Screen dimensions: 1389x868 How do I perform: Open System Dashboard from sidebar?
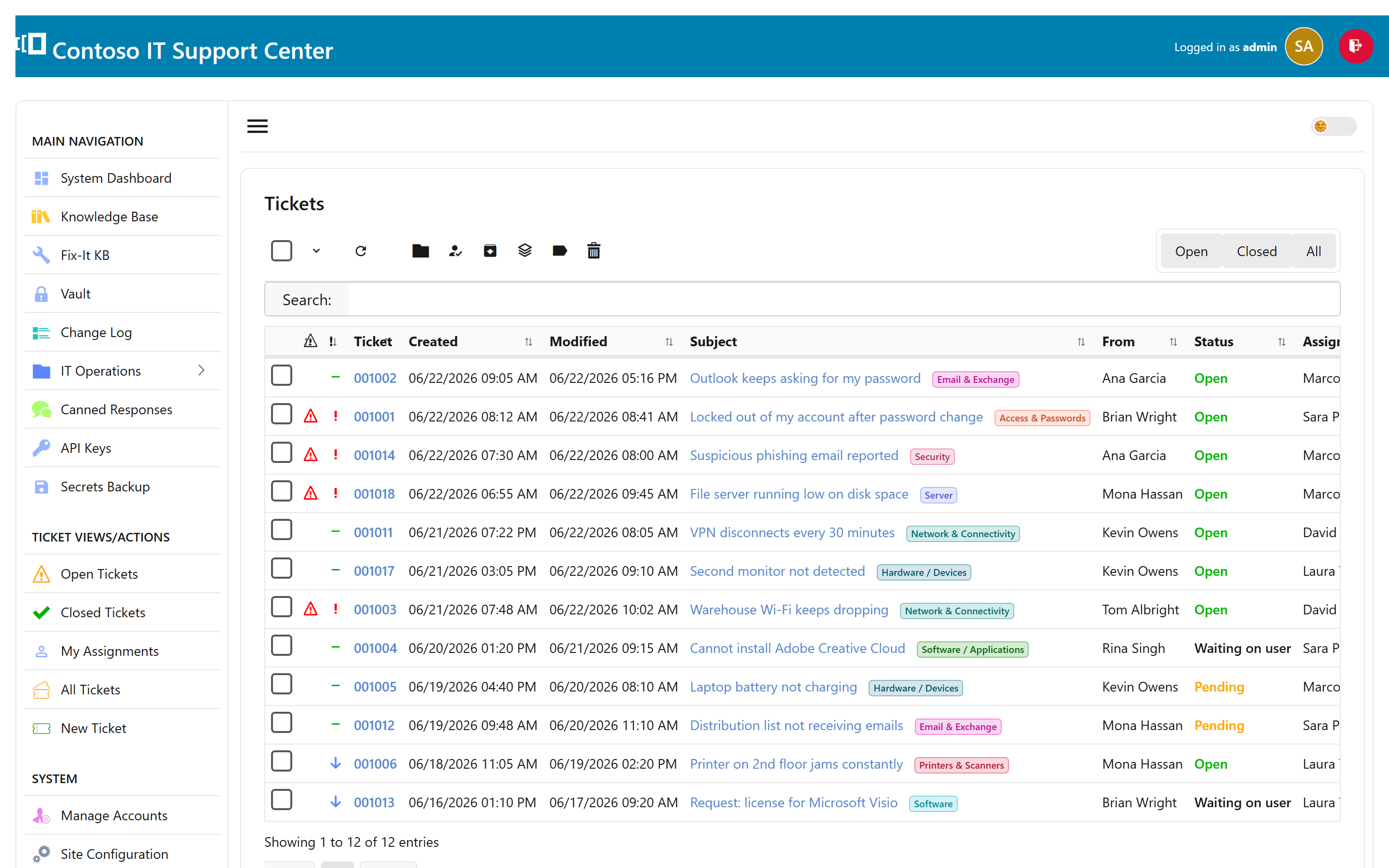pyautogui.click(x=122, y=178)
